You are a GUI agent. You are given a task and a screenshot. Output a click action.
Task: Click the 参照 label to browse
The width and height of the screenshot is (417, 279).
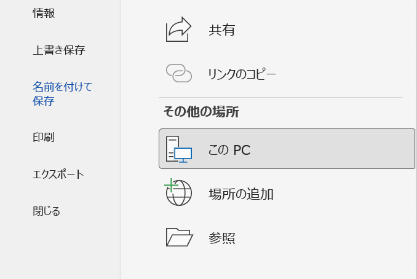click(221, 238)
